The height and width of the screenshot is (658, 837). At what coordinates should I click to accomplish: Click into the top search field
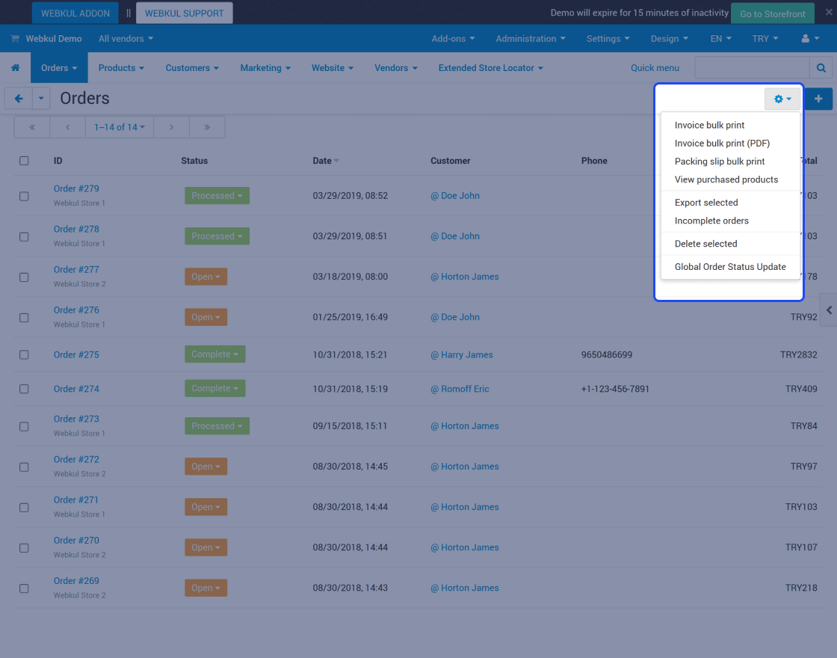[752, 68]
